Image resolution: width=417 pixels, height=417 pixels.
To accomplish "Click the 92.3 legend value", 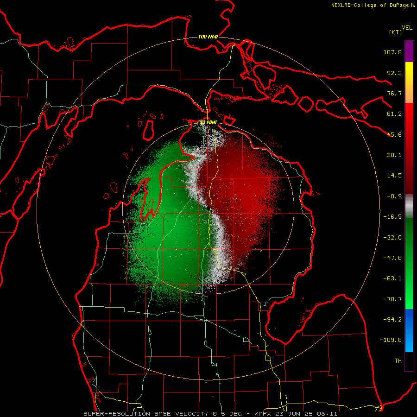I will coord(394,73).
